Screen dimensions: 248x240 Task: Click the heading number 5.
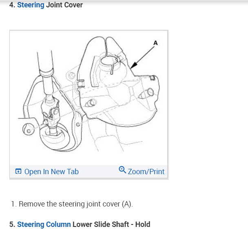click(x=12, y=224)
